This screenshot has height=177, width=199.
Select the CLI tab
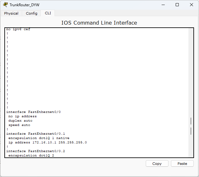[x=48, y=13]
